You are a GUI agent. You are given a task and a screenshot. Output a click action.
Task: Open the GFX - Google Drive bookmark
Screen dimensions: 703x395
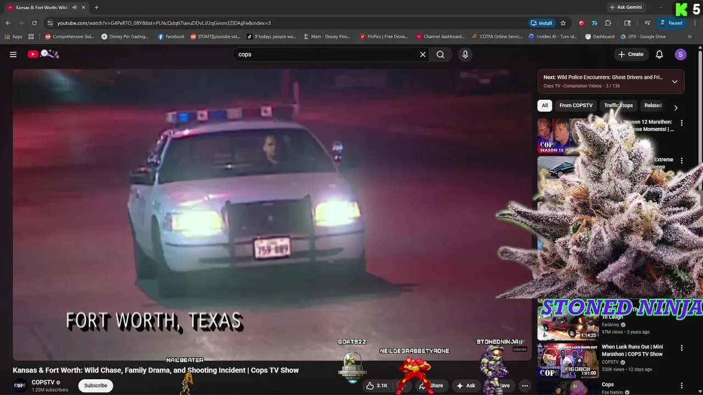point(643,37)
